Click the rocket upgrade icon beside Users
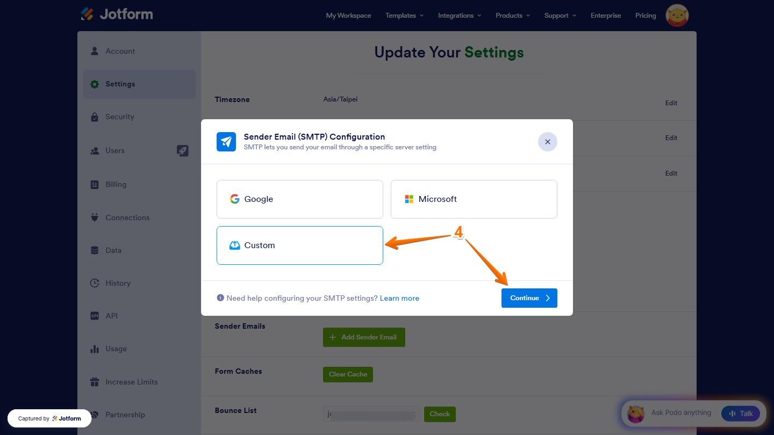The width and height of the screenshot is (774, 435). coord(183,151)
